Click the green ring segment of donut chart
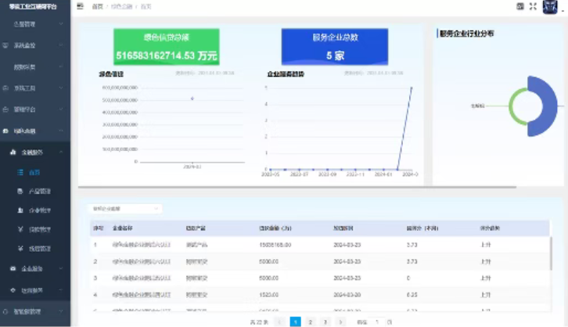Screen dimensions: 568x327 (512, 106)
